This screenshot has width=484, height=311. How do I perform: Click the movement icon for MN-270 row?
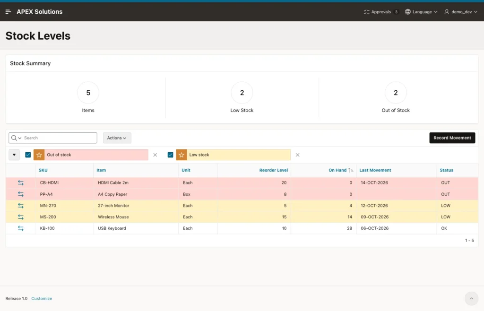[21, 206]
